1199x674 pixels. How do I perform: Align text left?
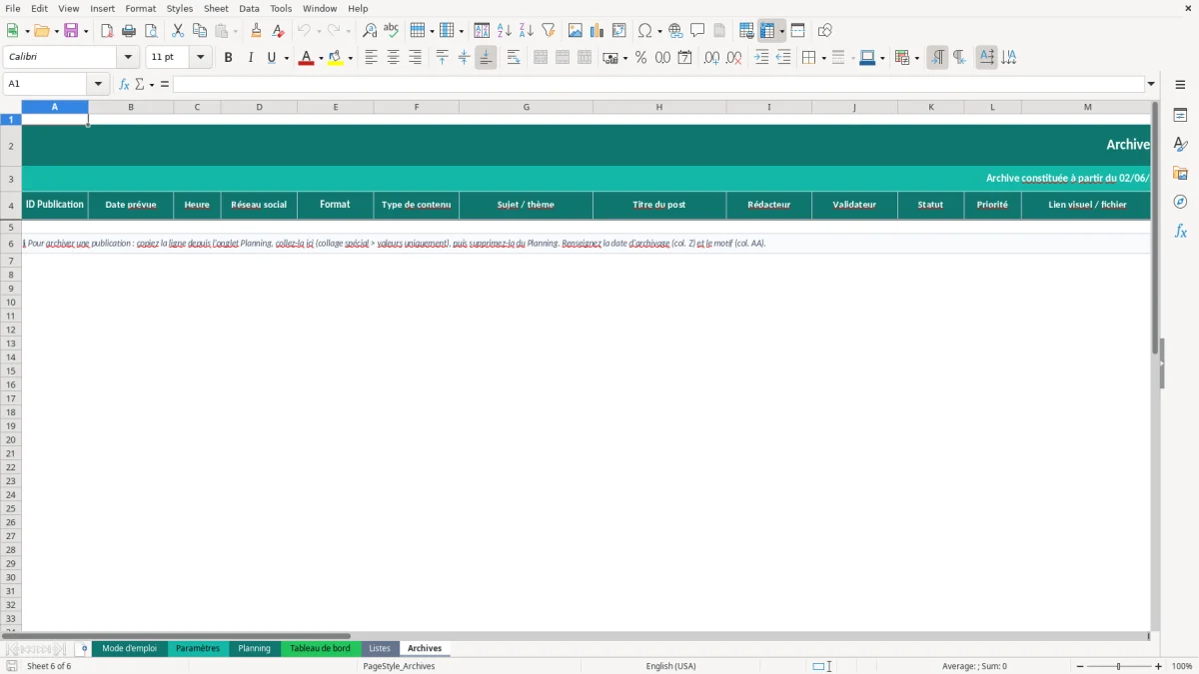(x=372, y=58)
